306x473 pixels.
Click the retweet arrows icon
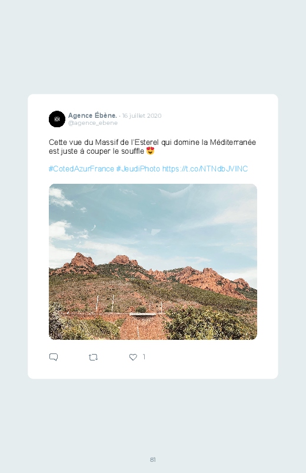pyautogui.click(x=93, y=358)
